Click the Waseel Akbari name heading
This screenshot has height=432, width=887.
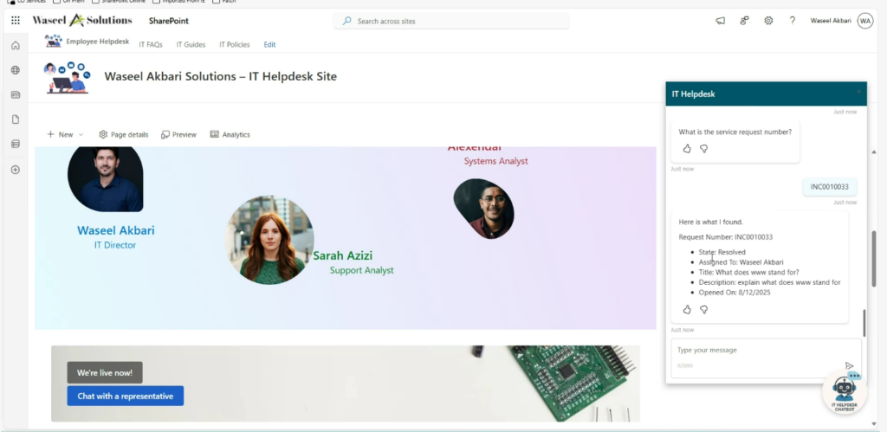pos(115,230)
